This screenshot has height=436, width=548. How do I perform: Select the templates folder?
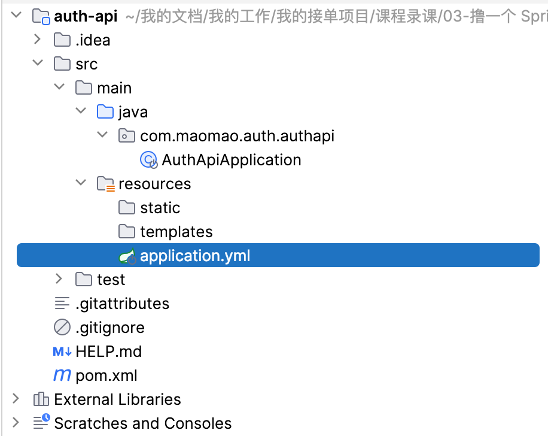pyautogui.click(x=176, y=232)
